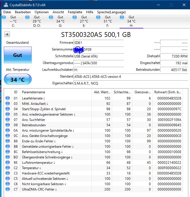
Task: Click the previous disk arrow button
Action: pos(7,34)
